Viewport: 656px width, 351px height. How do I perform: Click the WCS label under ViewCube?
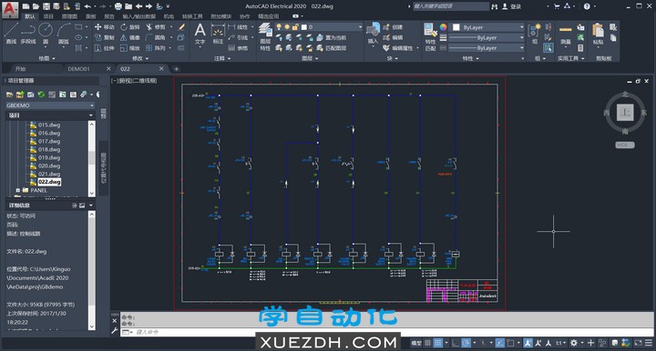(625, 145)
